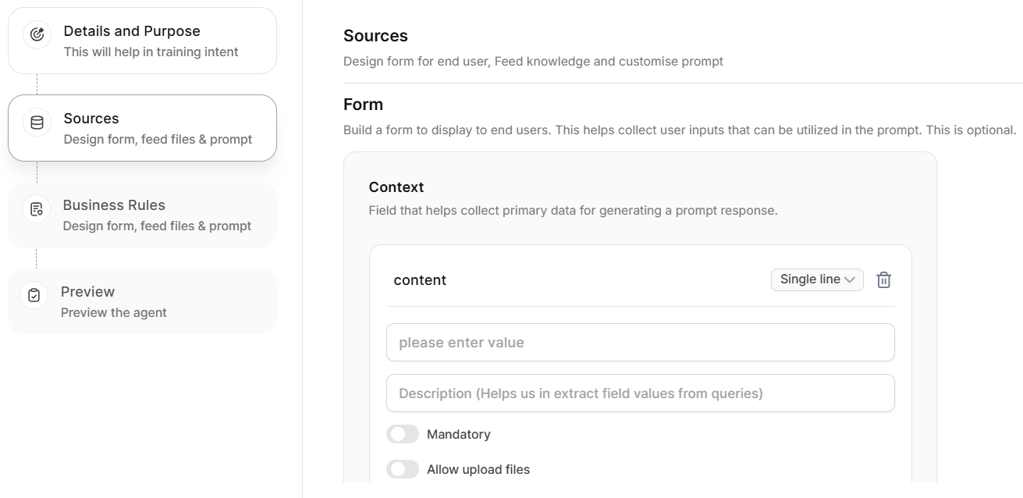Click the Preview step icon in the sidebar

coord(34,295)
